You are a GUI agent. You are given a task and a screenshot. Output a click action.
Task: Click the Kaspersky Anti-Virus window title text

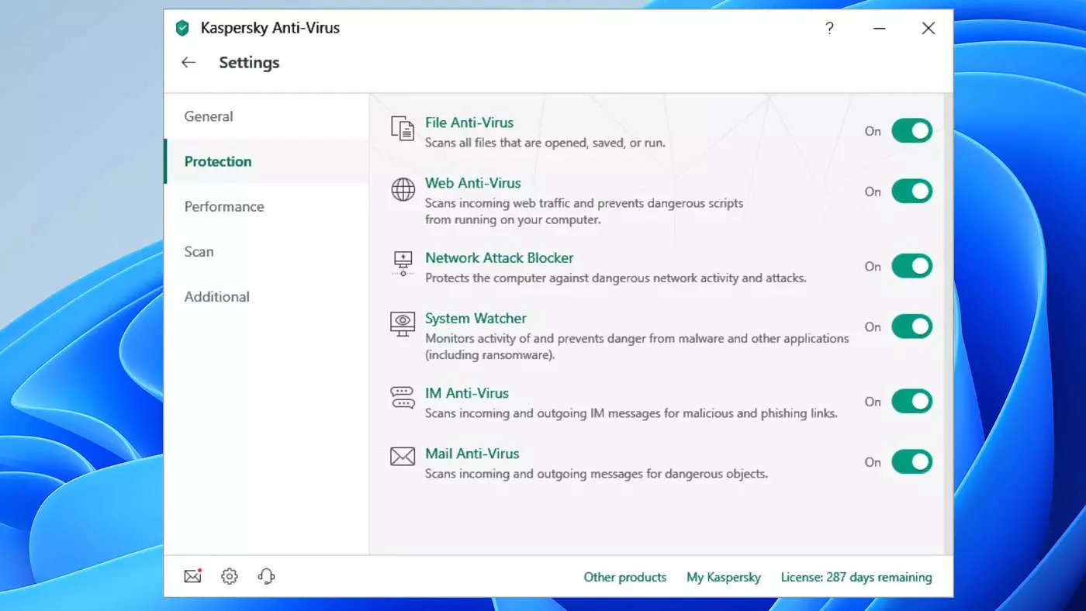pos(270,28)
